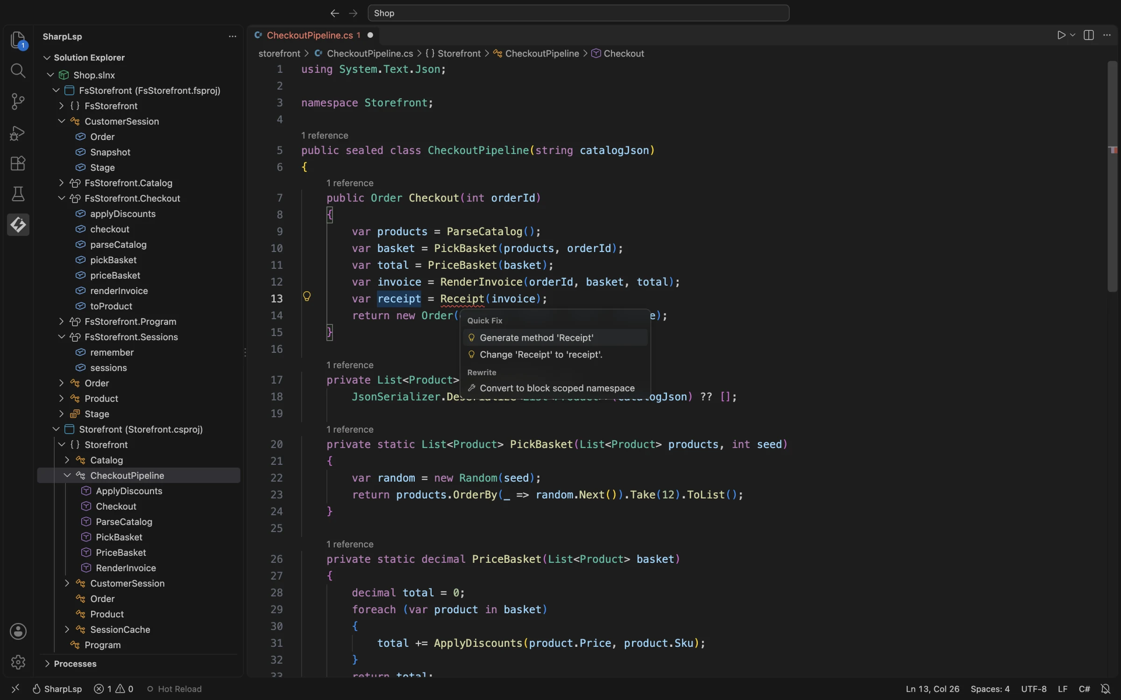Collapse the FsStorefront.Checkout node
1121x700 pixels.
pyautogui.click(x=61, y=198)
